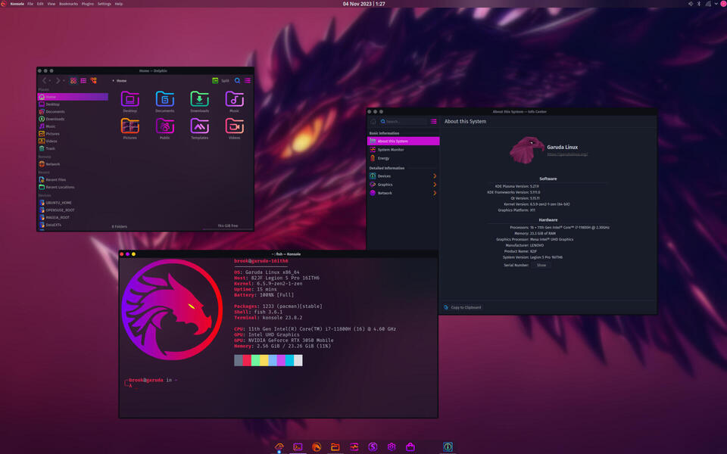The image size is (727, 454).
Task: Select MAGEIA_ROOT device in Dolphin
Action: [x=73, y=217]
